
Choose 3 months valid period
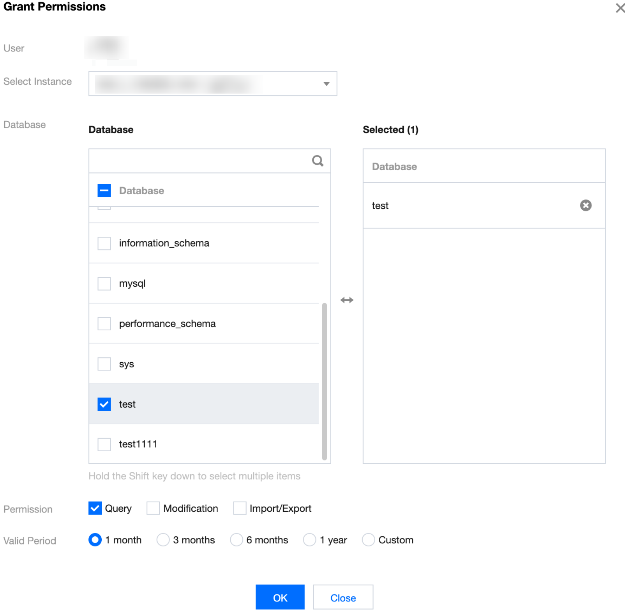[x=163, y=540]
